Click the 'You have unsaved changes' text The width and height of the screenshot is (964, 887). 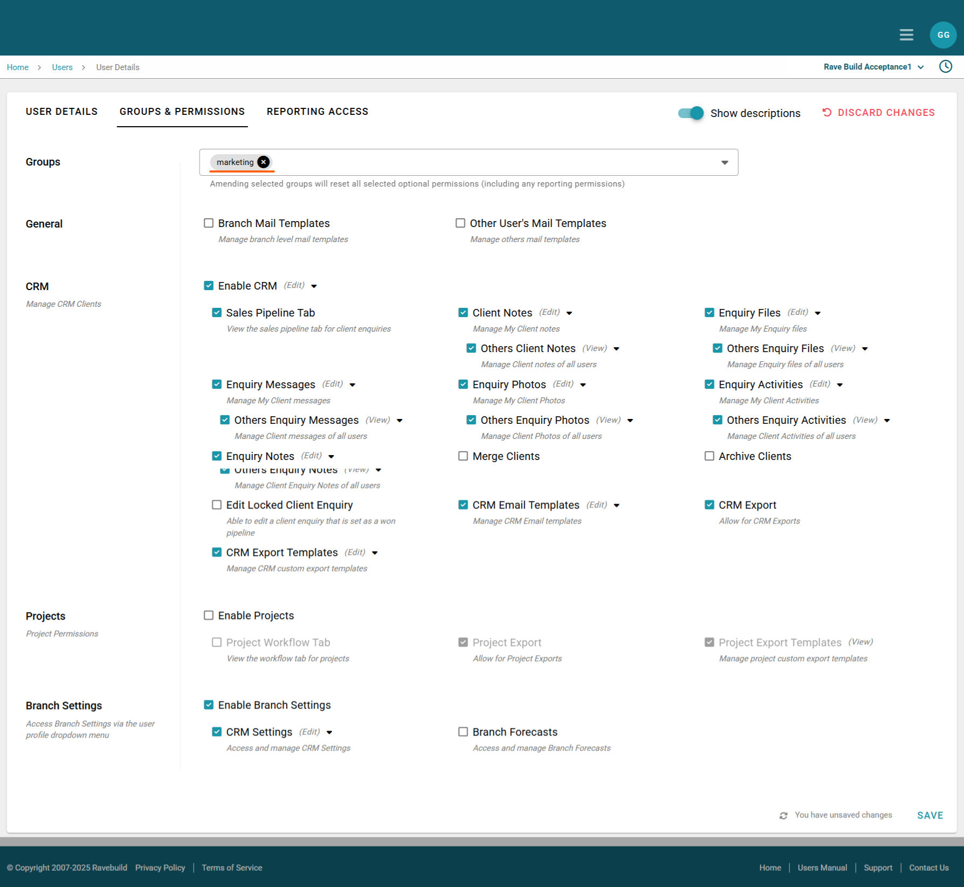(843, 815)
